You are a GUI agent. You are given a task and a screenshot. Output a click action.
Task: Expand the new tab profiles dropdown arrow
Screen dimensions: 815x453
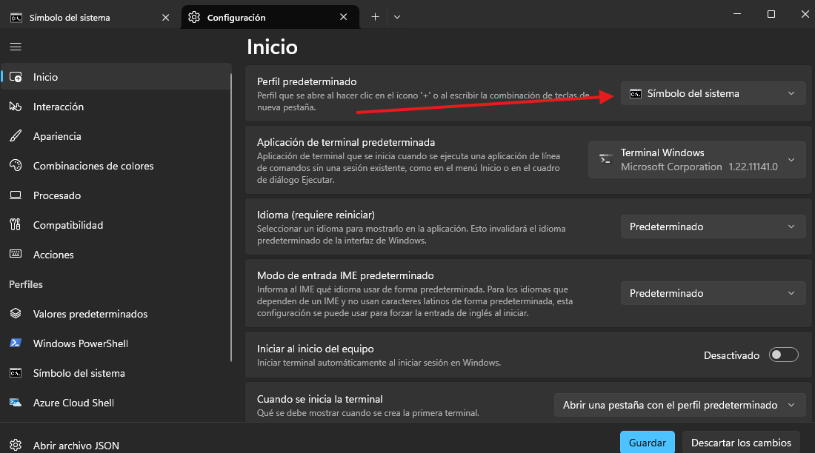click(397, 17)
